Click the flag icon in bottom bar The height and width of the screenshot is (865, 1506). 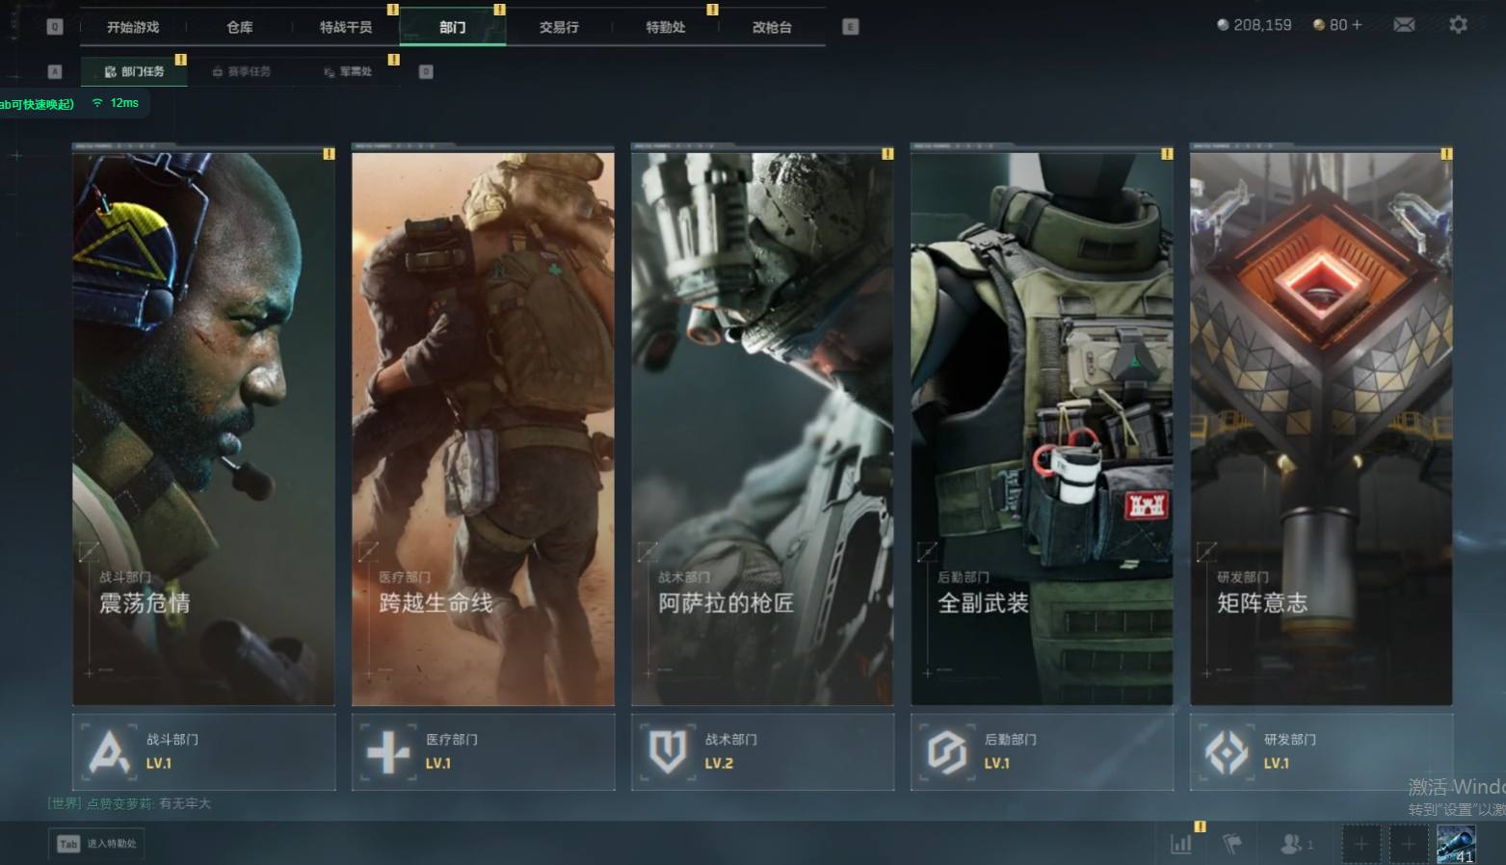tap(1231, 844)
